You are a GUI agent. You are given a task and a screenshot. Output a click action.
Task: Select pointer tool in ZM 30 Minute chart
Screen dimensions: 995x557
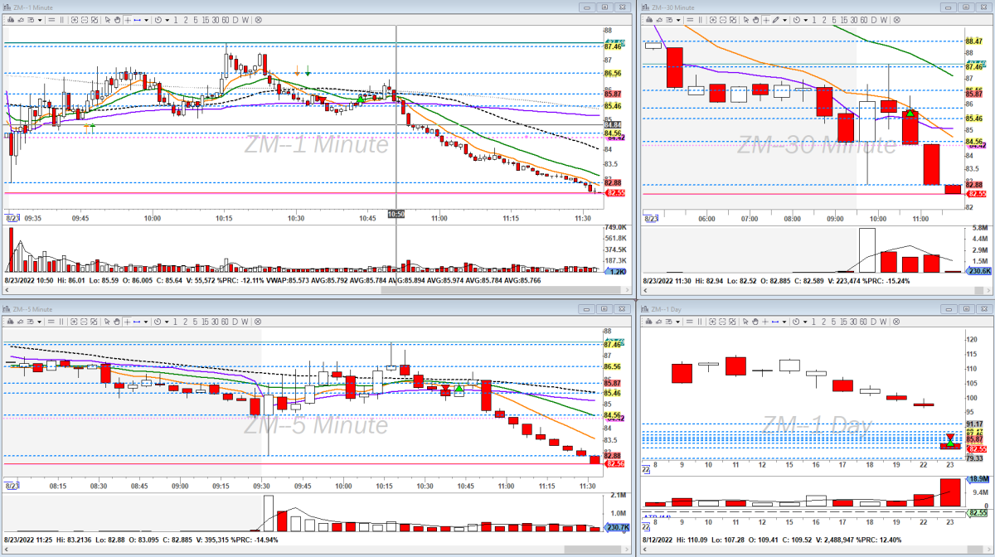[746, 20]
